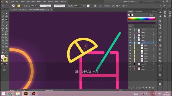Click the Search Adobe Stock field
This screenshot has height=96, width=172.
tap(150, 2)
